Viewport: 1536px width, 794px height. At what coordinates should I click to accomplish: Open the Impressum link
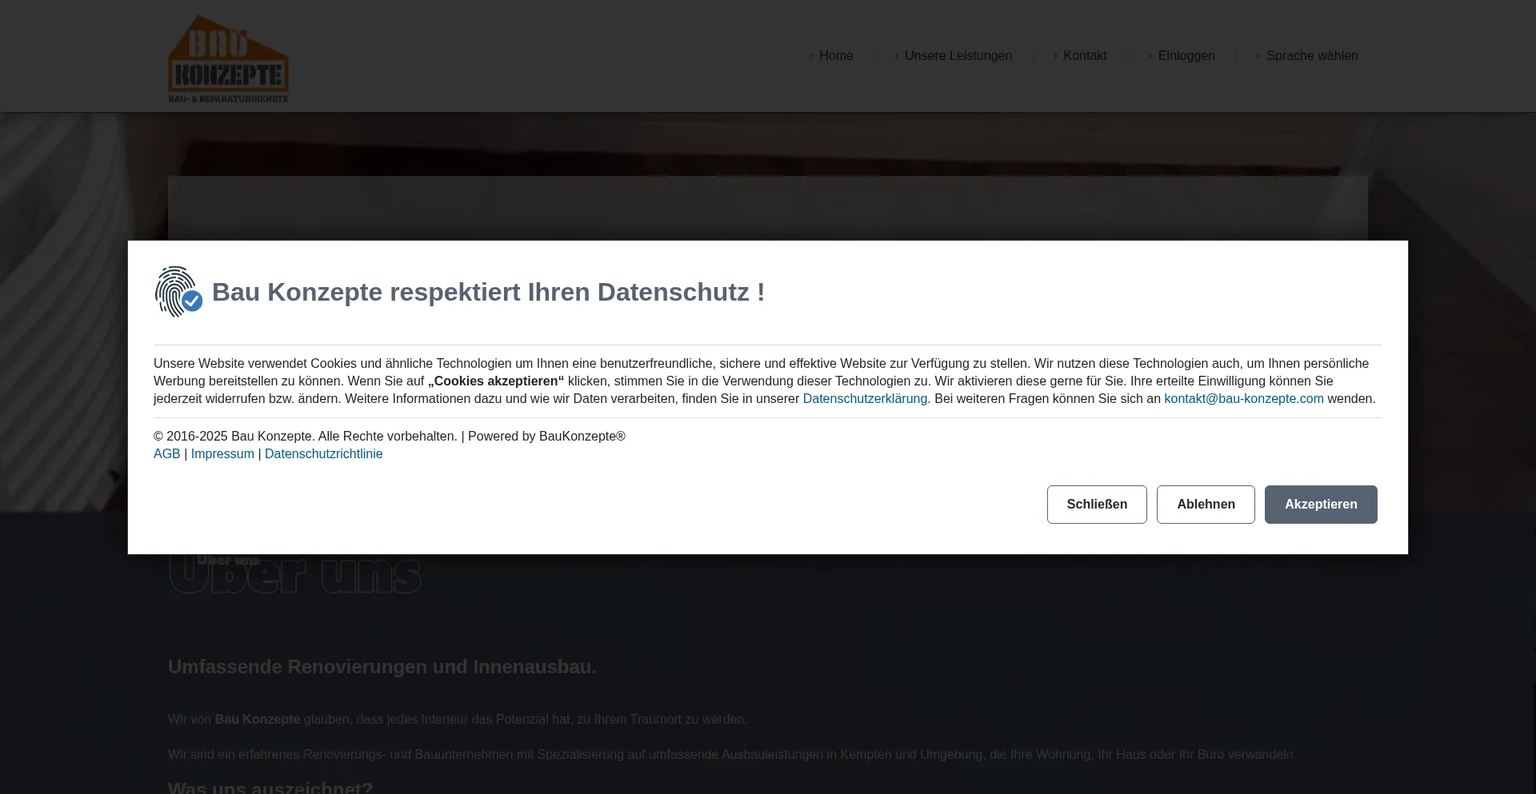pos(222,454)
